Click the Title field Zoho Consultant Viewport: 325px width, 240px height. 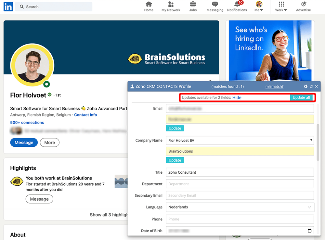(240, 172)
